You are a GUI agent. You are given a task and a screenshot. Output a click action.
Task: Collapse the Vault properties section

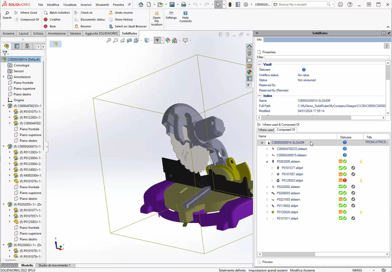tap(260, 64)
